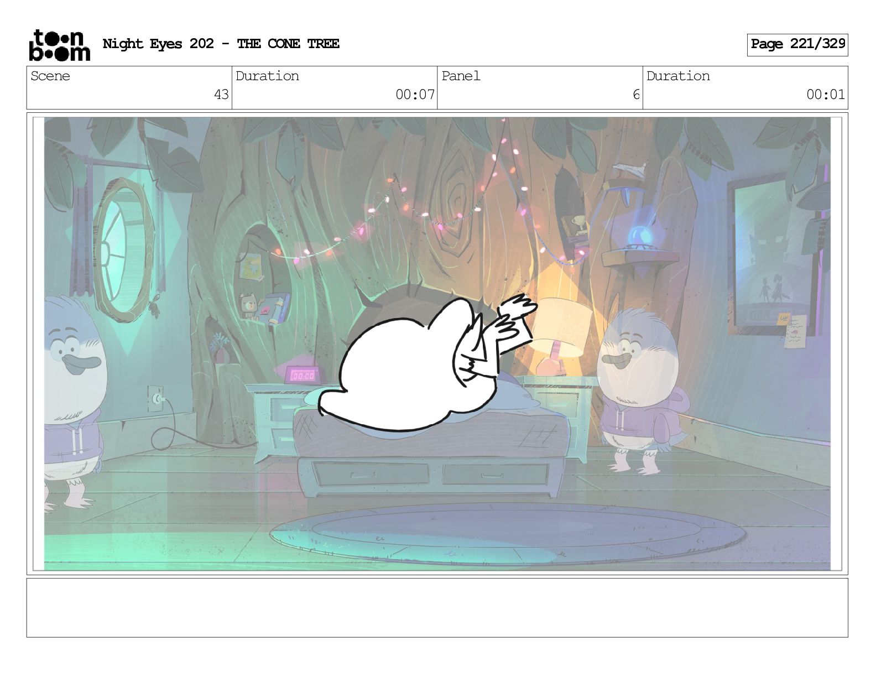Click the 'Page 221/329' box
The width and height of the screenshot is (876, 677).
797,44
